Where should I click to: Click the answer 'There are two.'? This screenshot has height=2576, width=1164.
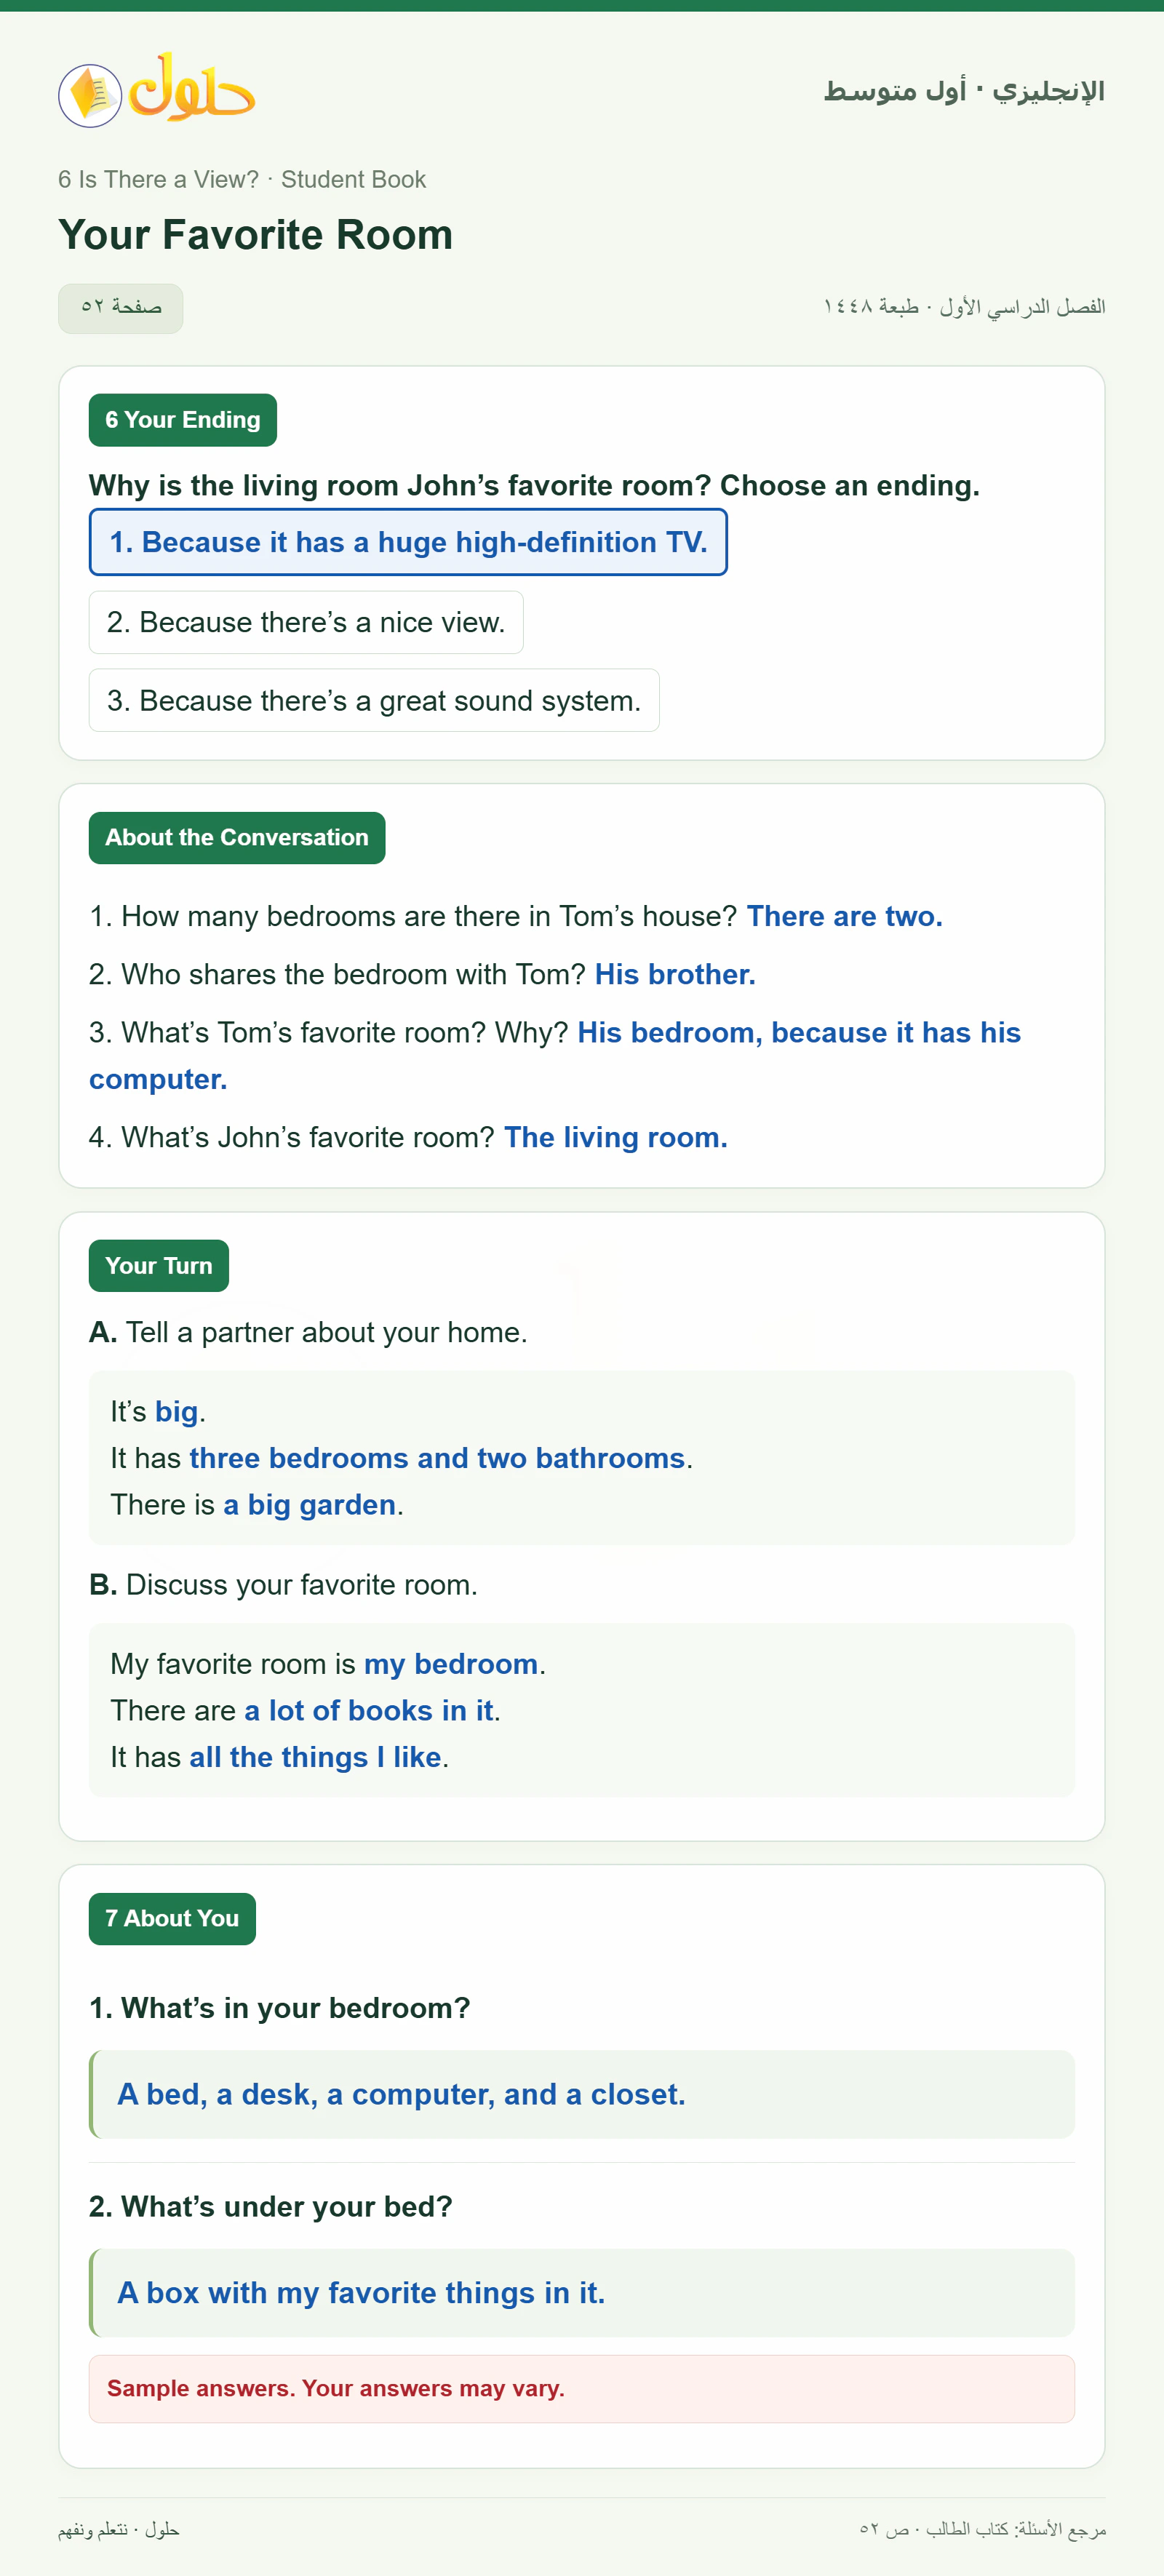pos(845,916)
